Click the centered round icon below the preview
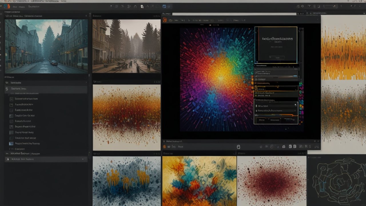366x206 pixels. click(x=238, y=147)
